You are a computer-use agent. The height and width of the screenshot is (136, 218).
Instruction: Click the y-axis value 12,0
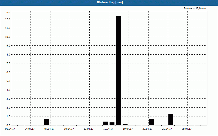pyautogui.click(x=8, y=19)
